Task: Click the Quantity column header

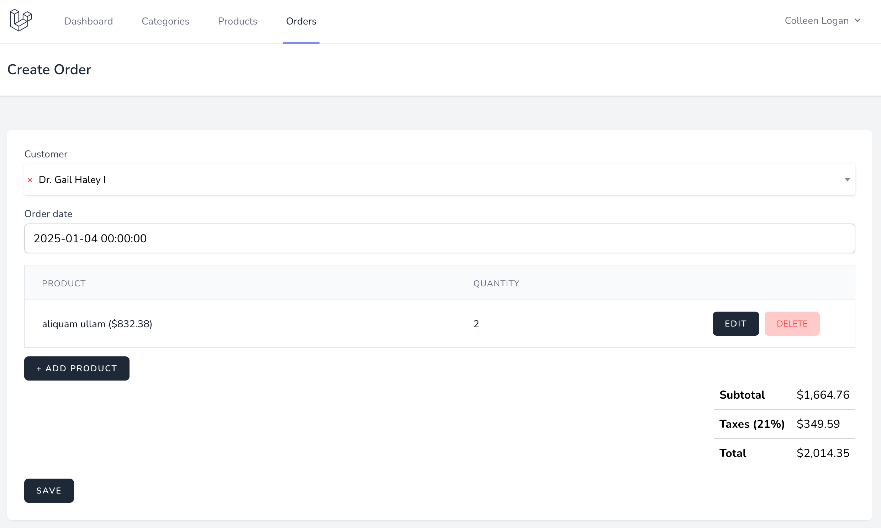Action: point(496,284)
